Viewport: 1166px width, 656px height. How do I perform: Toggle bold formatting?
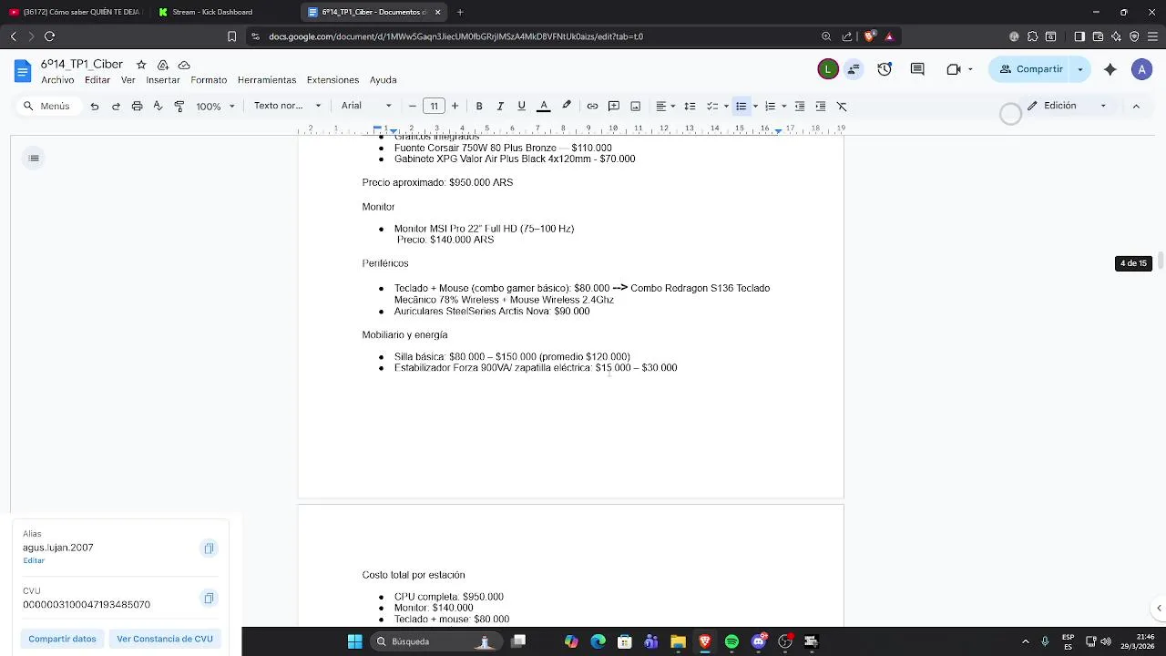coord(479,107)
